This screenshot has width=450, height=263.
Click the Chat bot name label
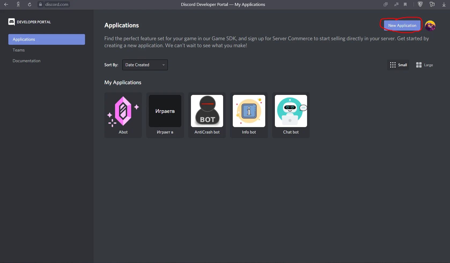click(x=291, y=132)
